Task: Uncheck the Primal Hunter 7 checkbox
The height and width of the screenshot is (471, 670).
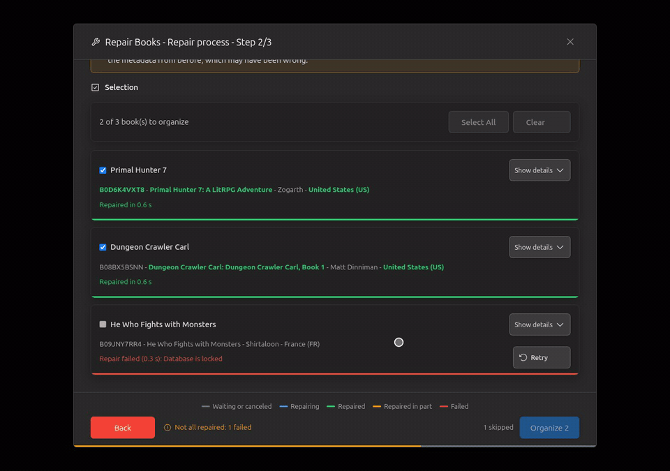Action: [103, 170]
